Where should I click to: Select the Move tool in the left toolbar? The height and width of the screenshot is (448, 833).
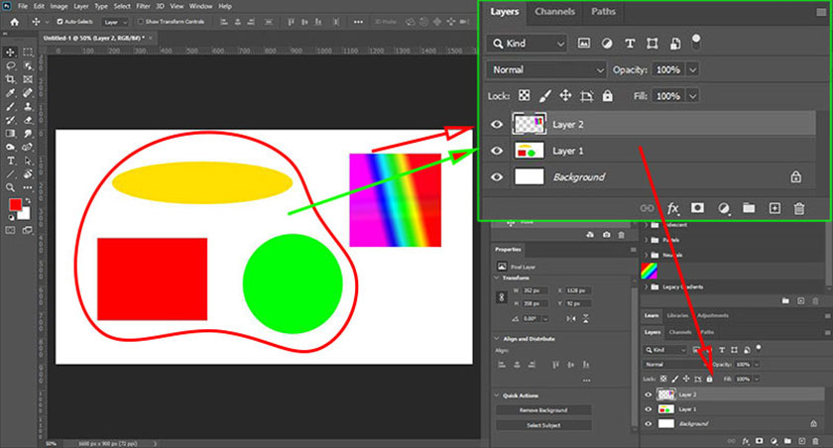click(x=10, y=52)
